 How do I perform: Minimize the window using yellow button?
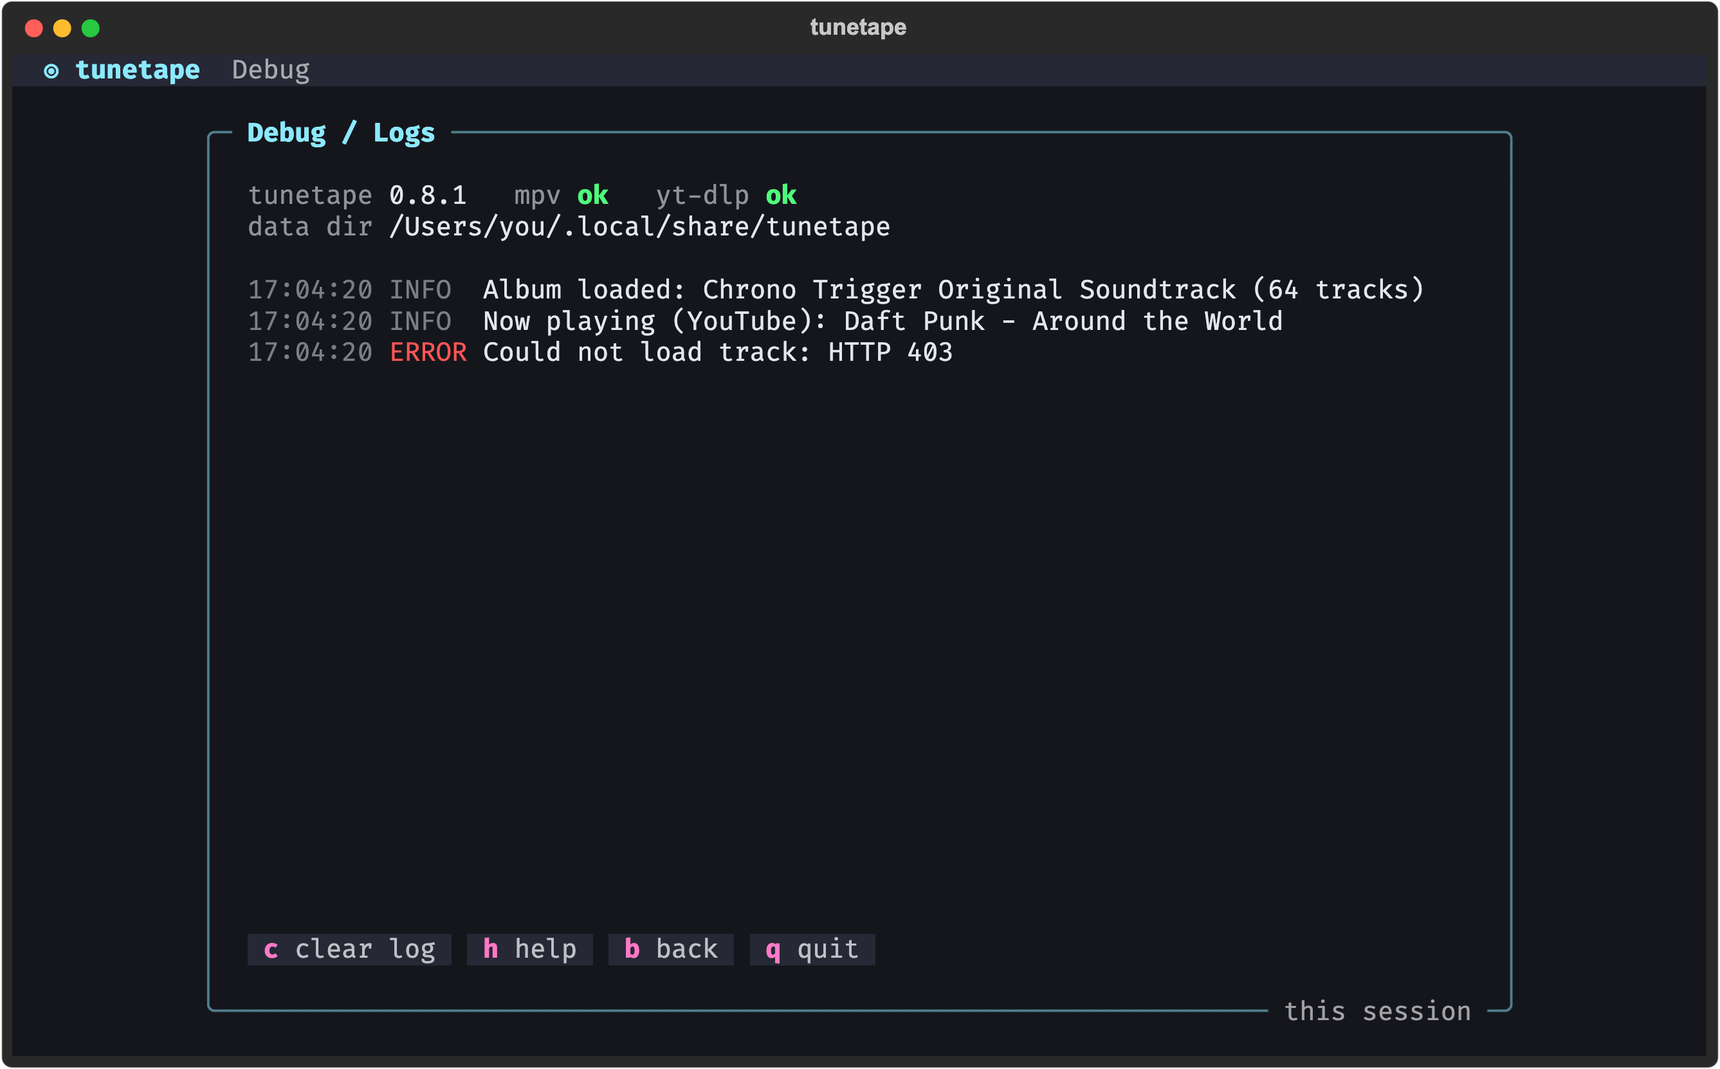(x=62, y=28)
